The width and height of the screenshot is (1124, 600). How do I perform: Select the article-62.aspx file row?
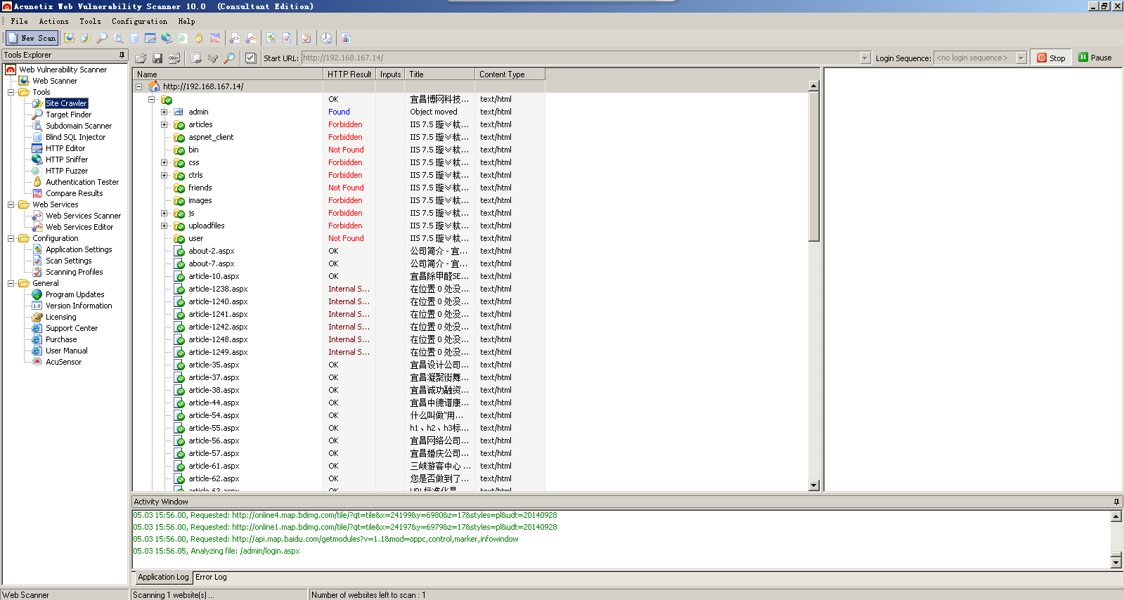214,478
